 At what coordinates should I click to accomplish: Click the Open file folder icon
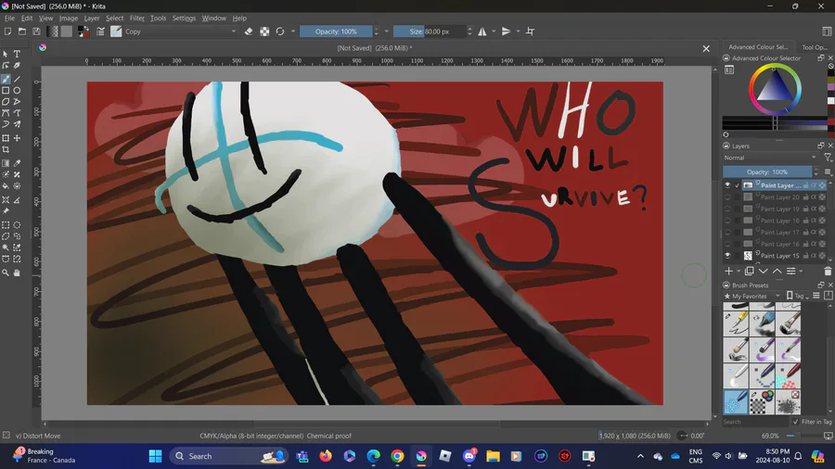pos(22,32)
